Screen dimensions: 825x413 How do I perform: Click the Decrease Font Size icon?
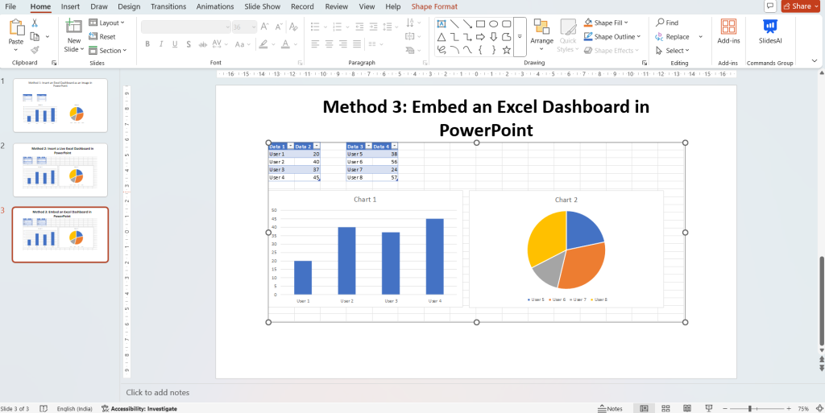279,27
